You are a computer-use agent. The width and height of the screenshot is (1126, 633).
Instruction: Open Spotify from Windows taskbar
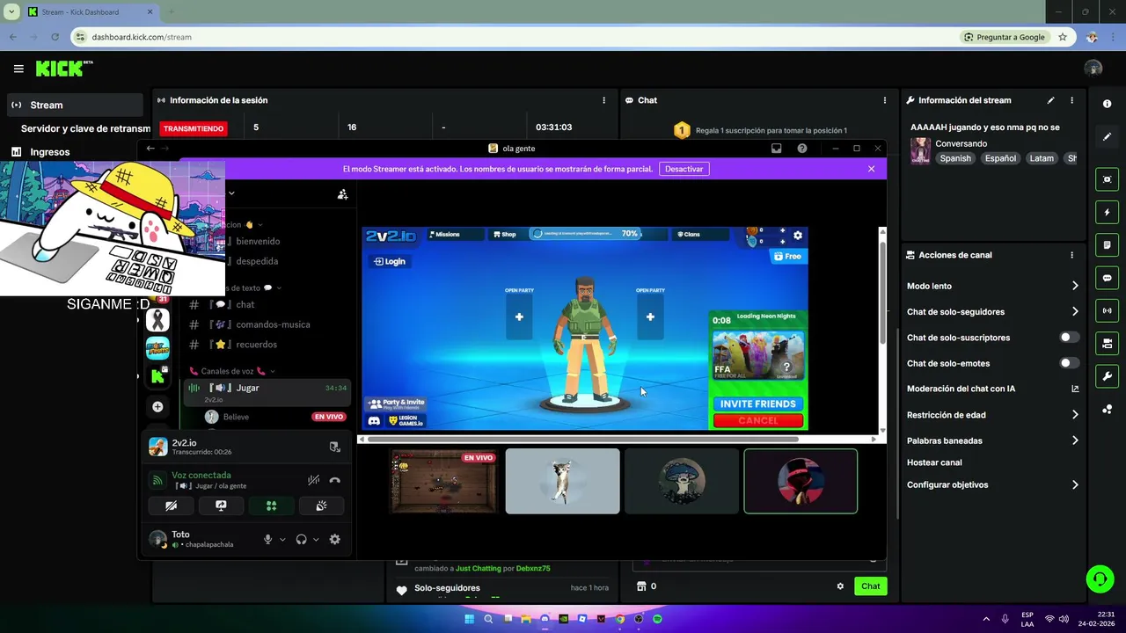[657, 619]
